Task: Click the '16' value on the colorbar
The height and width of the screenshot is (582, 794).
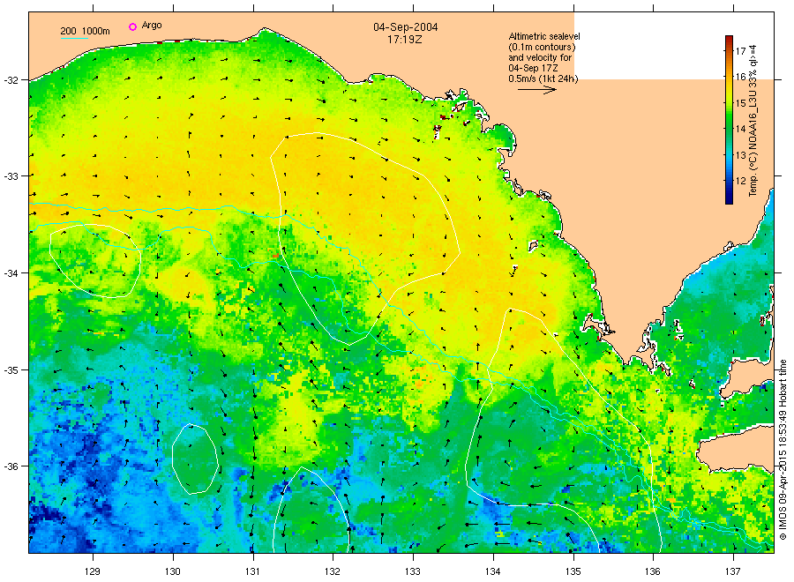Action: coord(740,77)
